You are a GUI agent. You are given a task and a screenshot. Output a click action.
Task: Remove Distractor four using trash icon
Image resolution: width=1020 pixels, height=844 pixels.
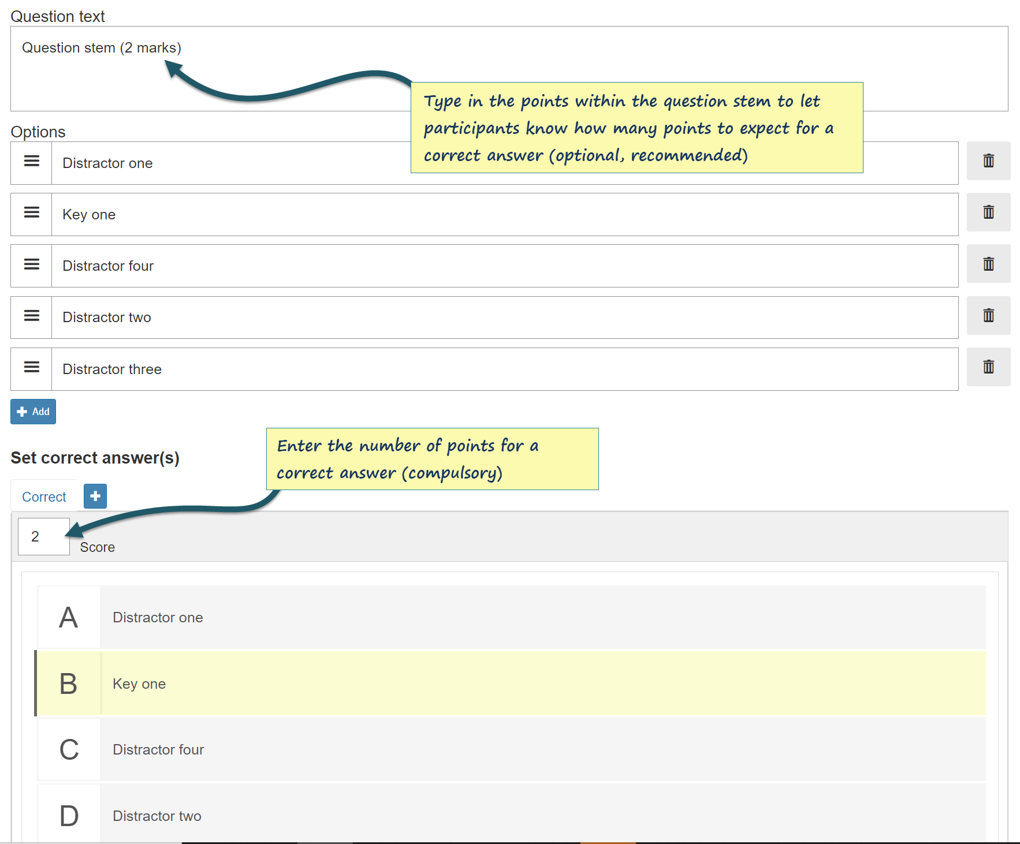[988, 264]
